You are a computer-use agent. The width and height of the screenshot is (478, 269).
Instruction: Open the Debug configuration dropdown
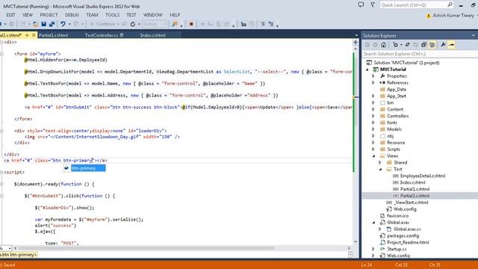[155, 24]
